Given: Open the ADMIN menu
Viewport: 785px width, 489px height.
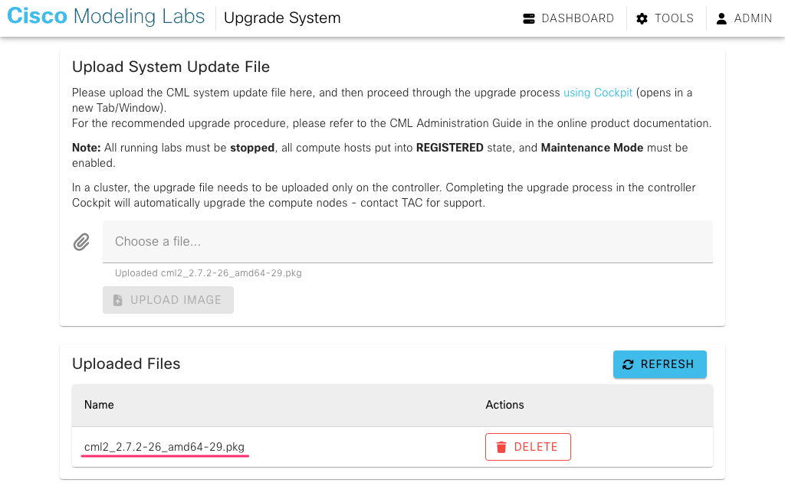Looking at the screenshot, I should (744, 18).
